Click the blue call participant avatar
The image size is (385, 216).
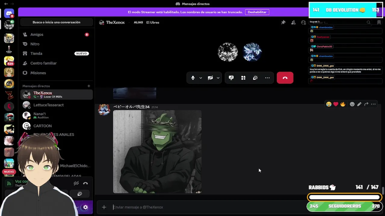[252, 52]
